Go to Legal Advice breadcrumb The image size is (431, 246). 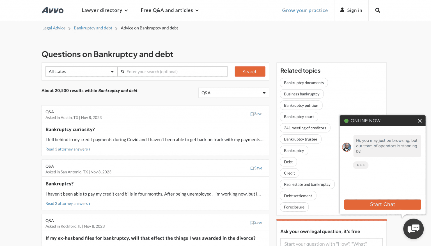click(54, 28)
